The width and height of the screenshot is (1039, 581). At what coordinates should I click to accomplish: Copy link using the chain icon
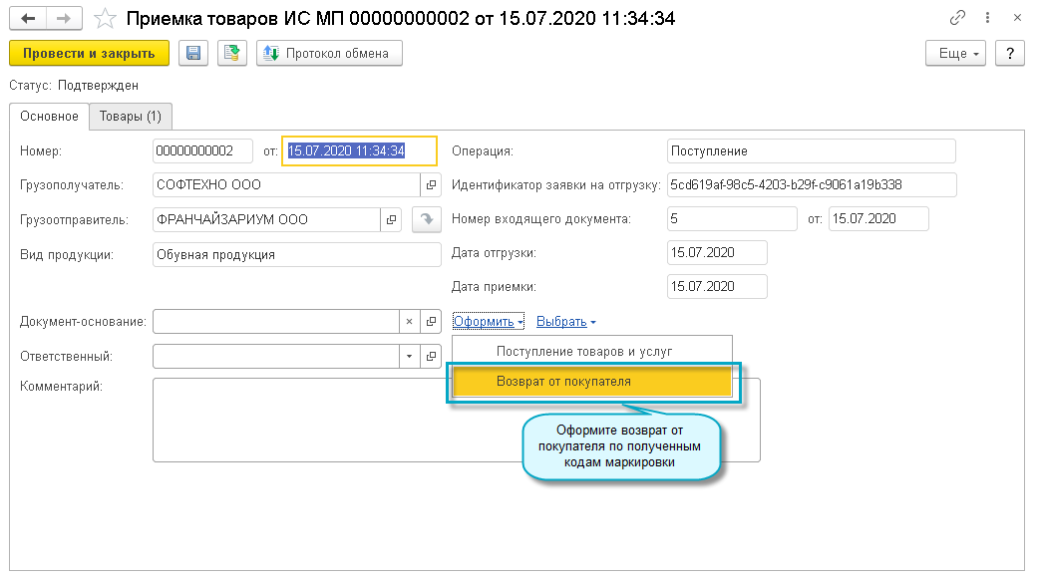(x=958, y=18)
